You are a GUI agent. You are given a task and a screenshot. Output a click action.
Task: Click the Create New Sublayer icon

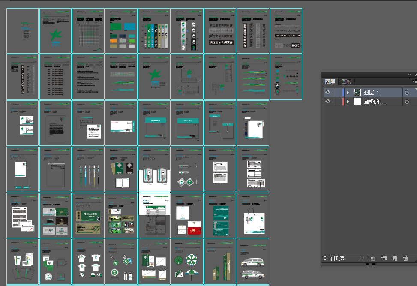click(x=384, y=258)
